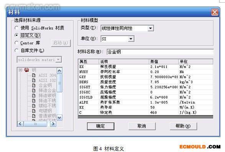Click the 铸造不锈 document icon
Screen dimensions: 225x152
click(34, 101)
